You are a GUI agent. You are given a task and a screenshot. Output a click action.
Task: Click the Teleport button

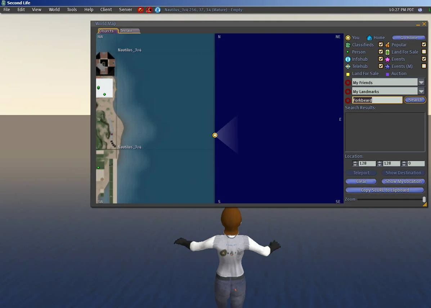pyautogui.click(x=361, y=173)
